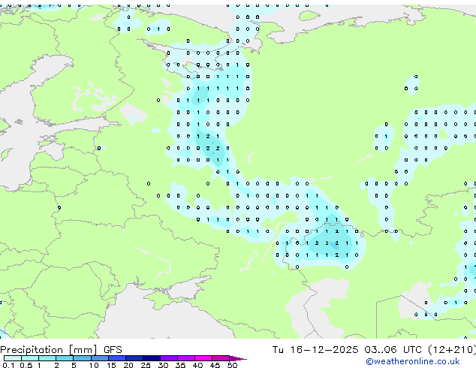This screenshot has height=368, width=476.
Task: Select the 1–2 mm legend swatch
Action: [x=47, y=358]
